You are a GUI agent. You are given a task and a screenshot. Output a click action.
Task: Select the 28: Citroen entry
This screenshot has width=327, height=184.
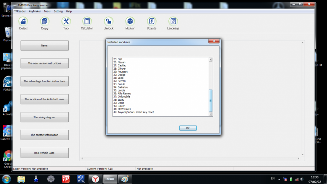[120, 69]
